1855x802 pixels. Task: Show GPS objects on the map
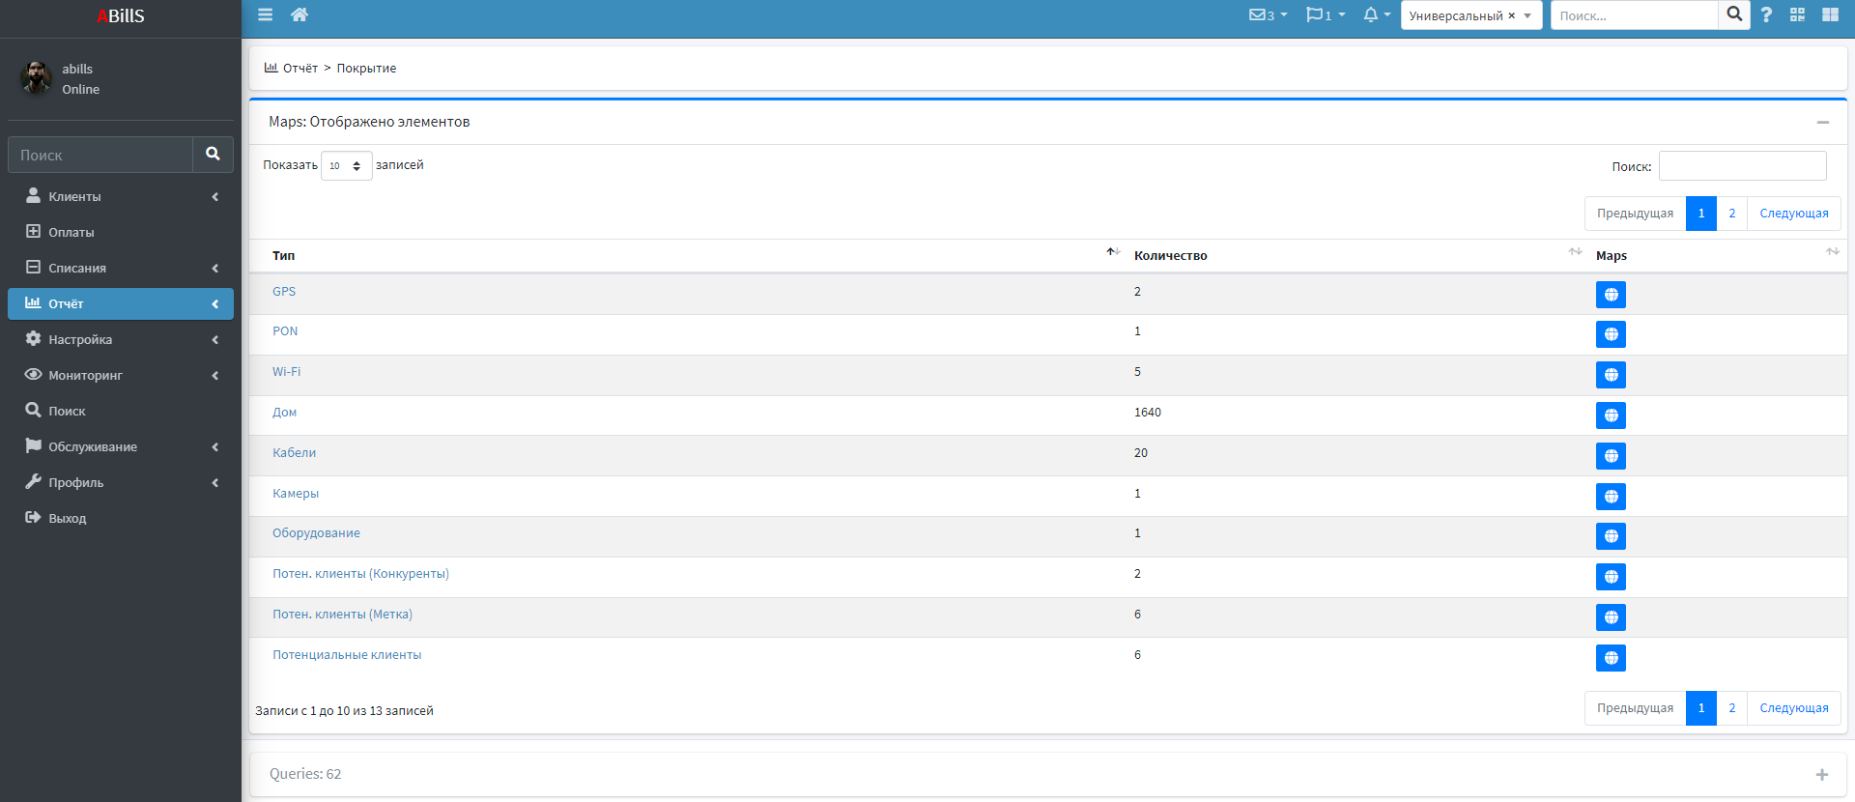pos(1611,295)
